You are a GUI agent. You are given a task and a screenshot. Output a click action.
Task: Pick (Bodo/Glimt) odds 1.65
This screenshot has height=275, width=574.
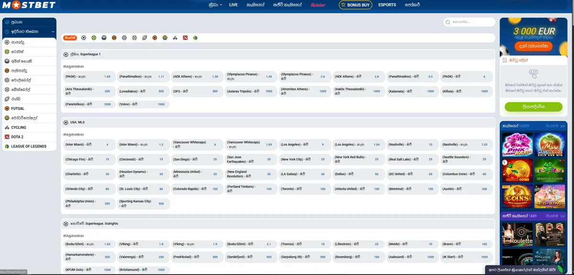[88, 244]
